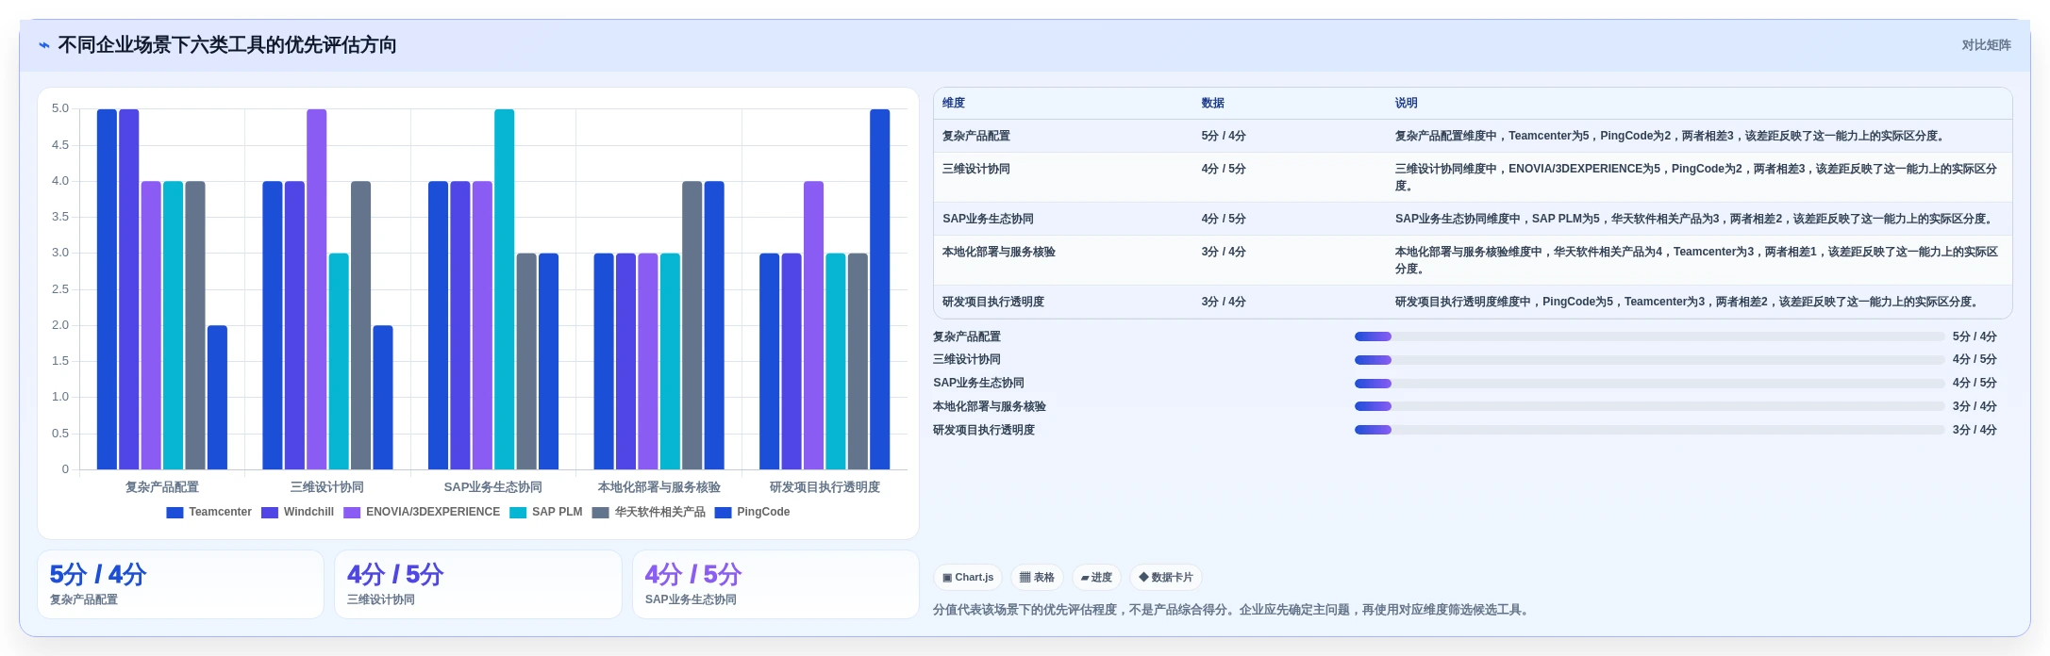Click the PingCode bar in the 复杂产品配置 group
The height and width of the screenshot is (656, 2050).
coord(217,398)
